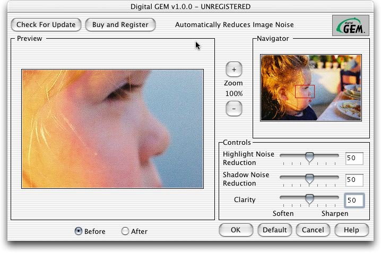This screenshot has width=381, height=253.
Task: Click the Zoom 100% value text
Action: coord(234,94)
